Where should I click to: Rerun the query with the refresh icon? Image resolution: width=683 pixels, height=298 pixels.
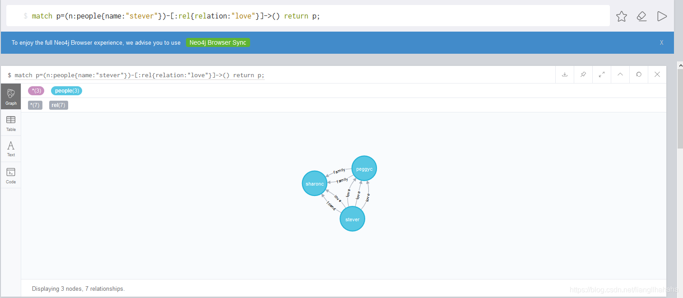[x=639, y=74]
